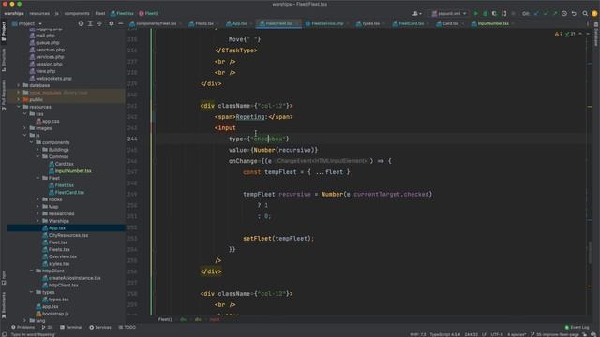This screenshot has width=600, height=337.
Task: Select Overview.tsx in project tree
Action: (63, 256)
